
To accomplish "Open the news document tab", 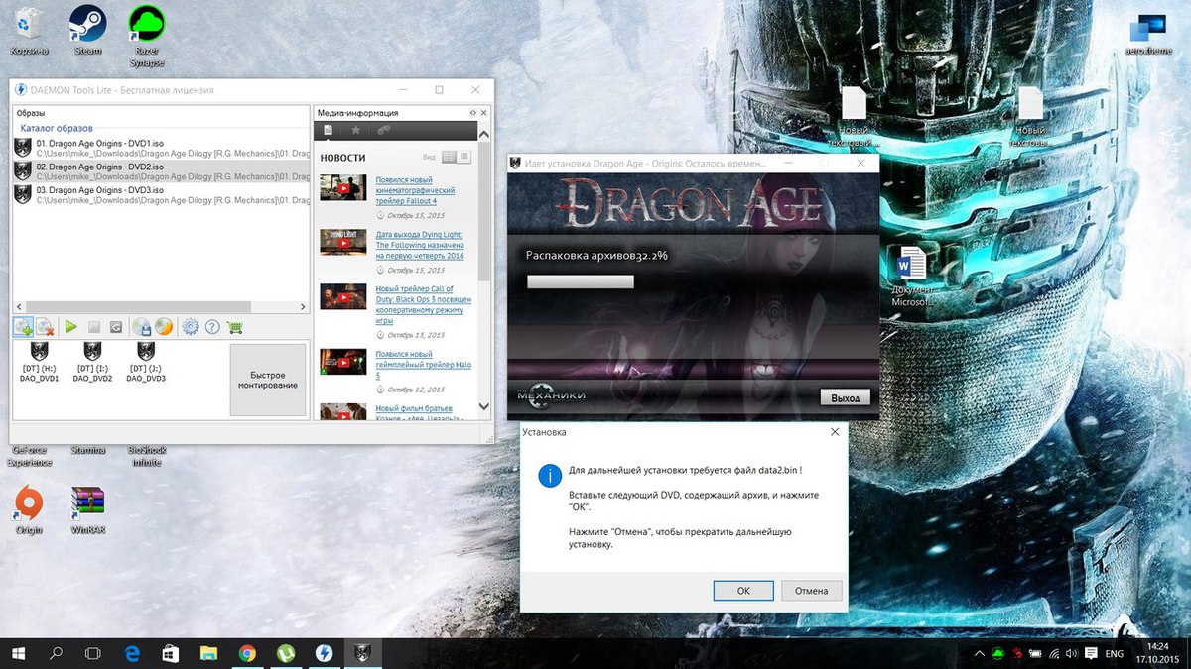I will pyautogui.click(x=329, y=130).
